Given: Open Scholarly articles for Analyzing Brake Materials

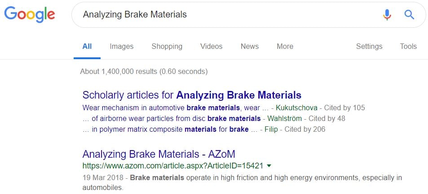Looking at the screenshot, I should (192, 95).
